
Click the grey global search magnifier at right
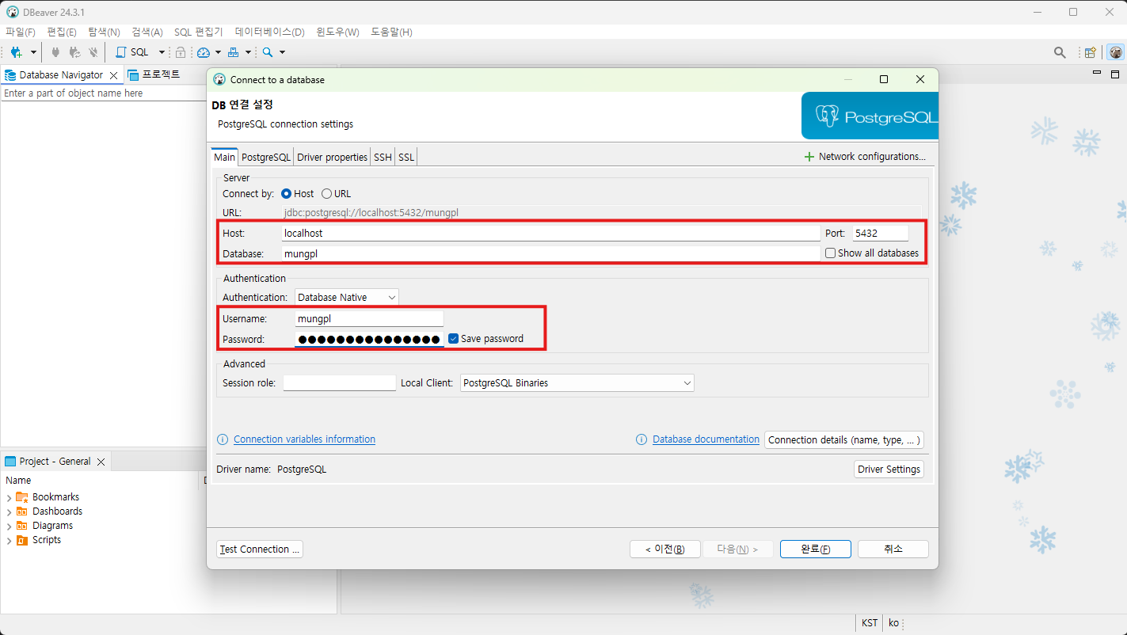(x=1060, y=52)
